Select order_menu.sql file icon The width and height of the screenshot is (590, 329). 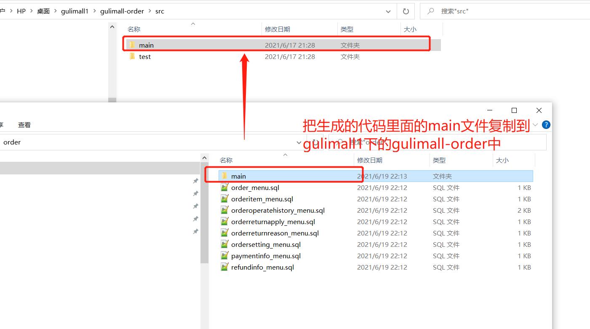pyautogui.click(x=224, y=187)
